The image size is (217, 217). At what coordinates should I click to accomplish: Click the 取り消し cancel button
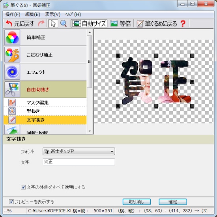[137, 202]
